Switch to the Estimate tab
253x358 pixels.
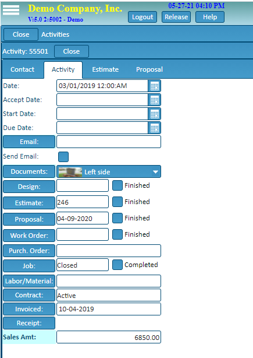click(105, 69)
